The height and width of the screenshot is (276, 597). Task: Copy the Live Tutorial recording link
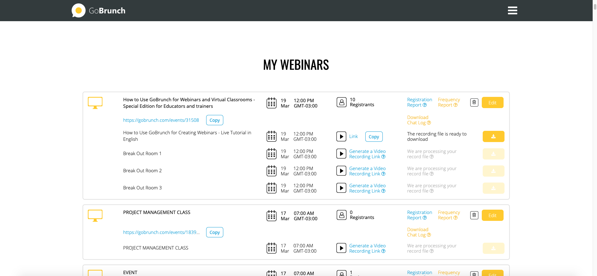374,137
